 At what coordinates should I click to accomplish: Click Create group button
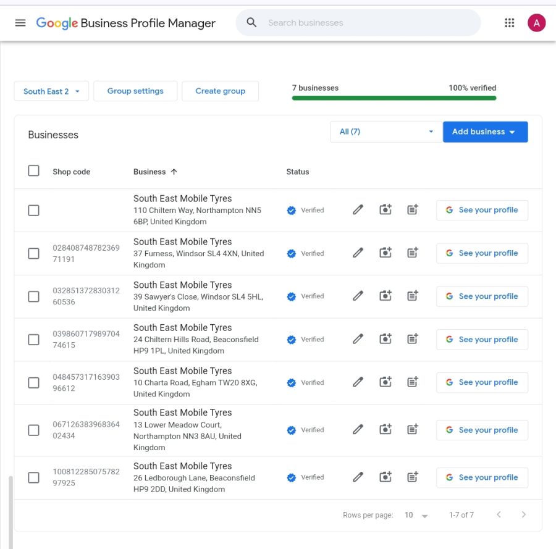click(x=220, y=91)
